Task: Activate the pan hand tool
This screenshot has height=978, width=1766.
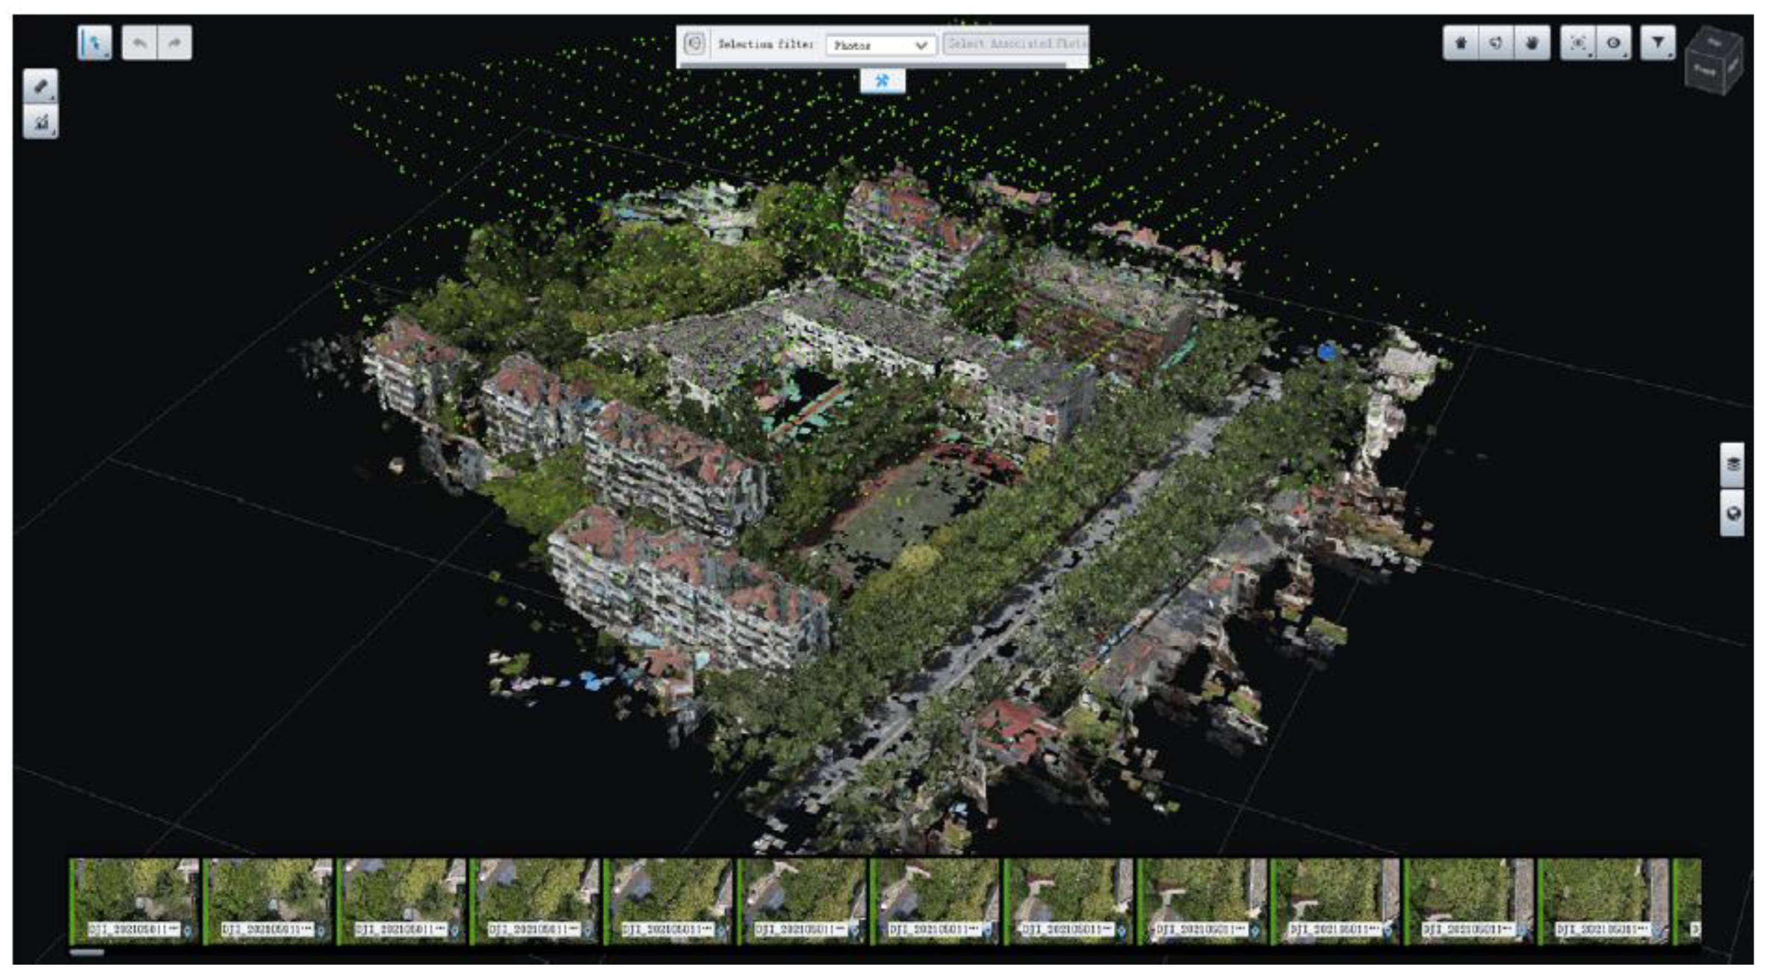Action: [1532, 43]
